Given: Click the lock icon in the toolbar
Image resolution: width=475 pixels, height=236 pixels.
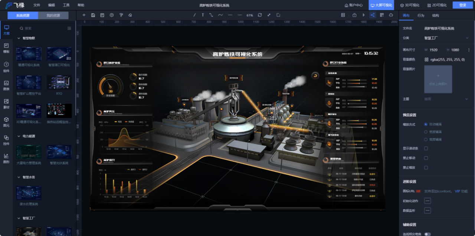Looking at the screenshot, I should [x=354, y=15].
